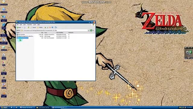Click the yellow system tray shield icon
The height and width of the screenshot is (109, 193).
point(180,107)
